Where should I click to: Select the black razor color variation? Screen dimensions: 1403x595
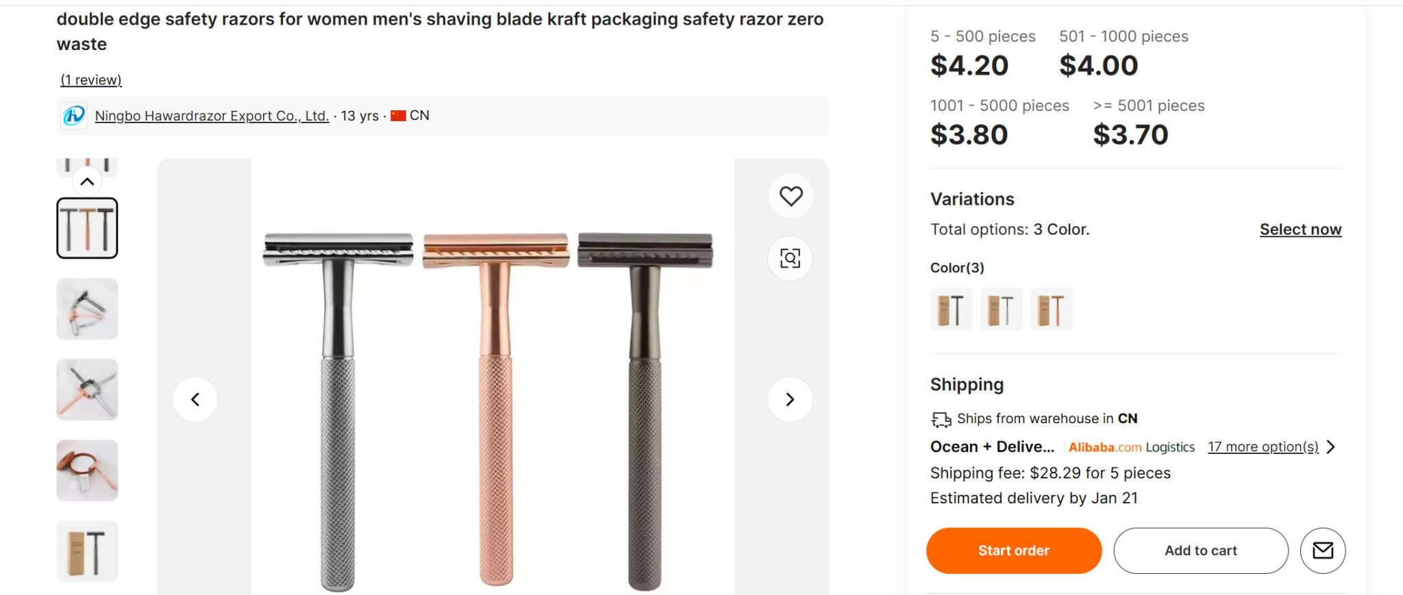click(x=952, y=309)
